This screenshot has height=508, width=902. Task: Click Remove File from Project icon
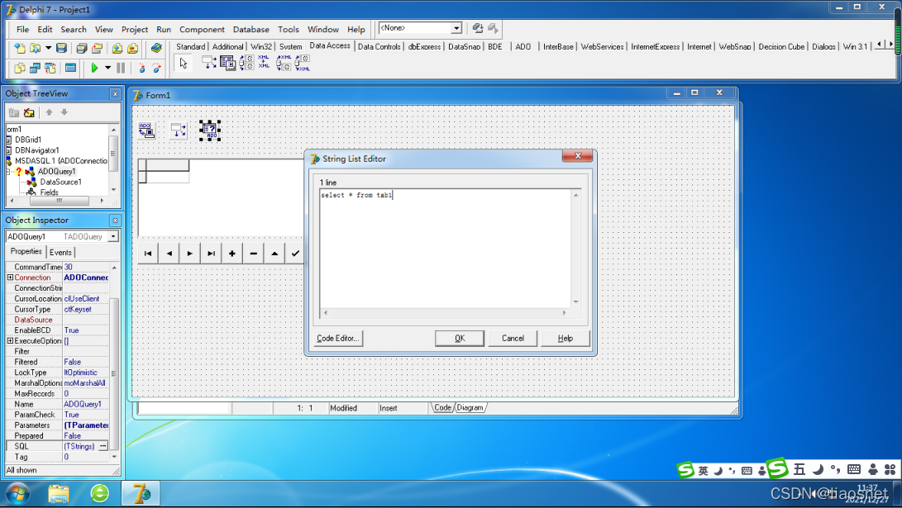coord(133,48)
